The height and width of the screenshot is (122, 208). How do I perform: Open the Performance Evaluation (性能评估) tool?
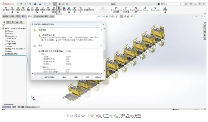(x=59, y=10)
